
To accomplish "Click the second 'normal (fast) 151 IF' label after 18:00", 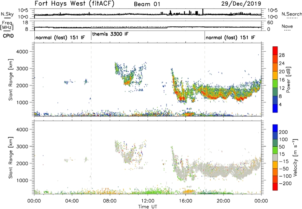I will (x=230, y=37).
